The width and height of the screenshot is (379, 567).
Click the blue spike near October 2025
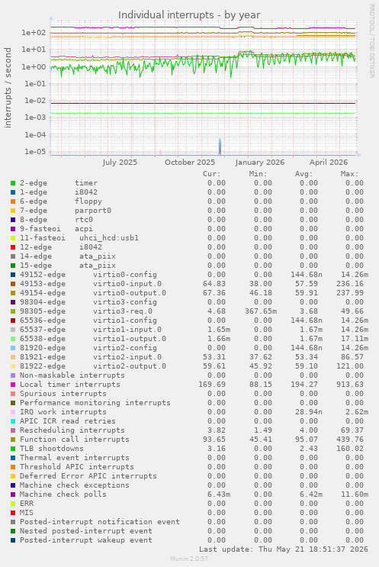(220, 147)
